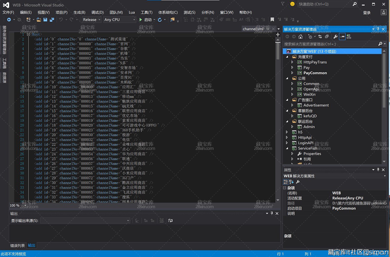Click the account avatar icon beside 登录

[x=384, y=12]
